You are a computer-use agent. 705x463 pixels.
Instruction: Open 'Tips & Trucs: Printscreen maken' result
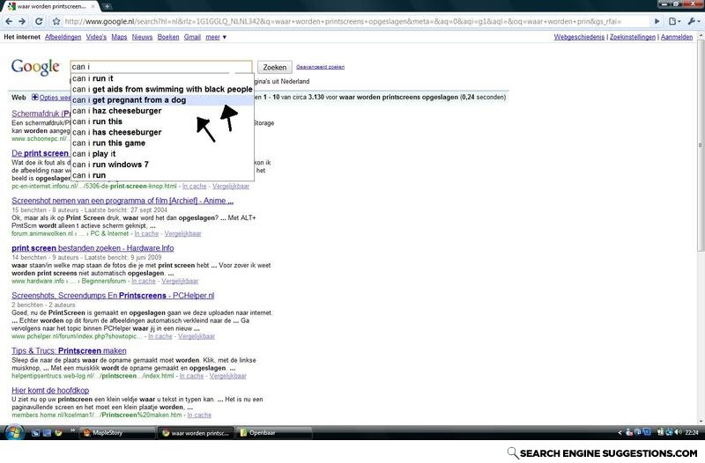(x=69, y=350)
